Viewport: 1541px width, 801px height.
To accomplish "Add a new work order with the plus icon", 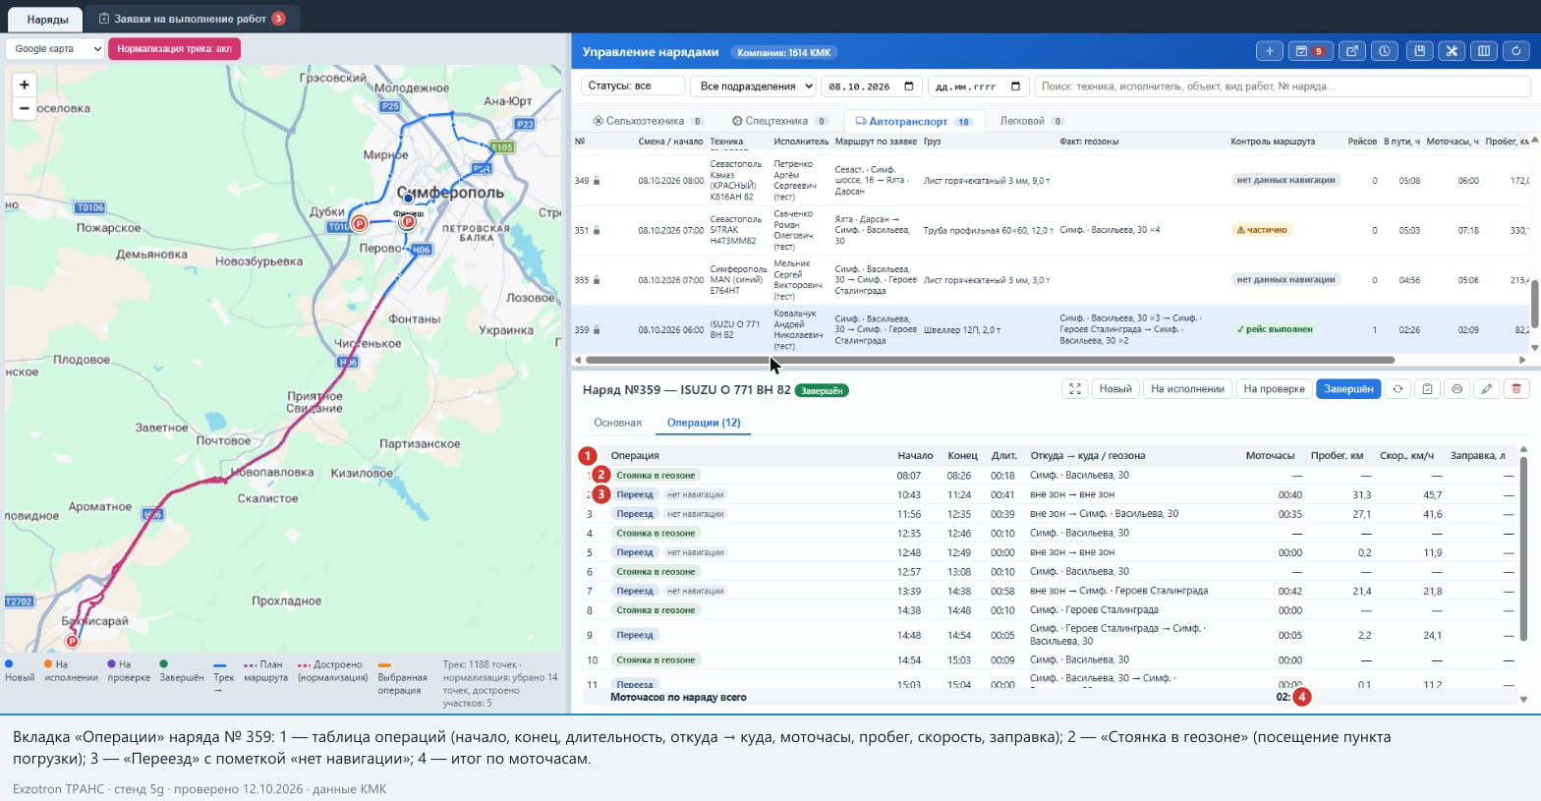I will click(1270, 51).
